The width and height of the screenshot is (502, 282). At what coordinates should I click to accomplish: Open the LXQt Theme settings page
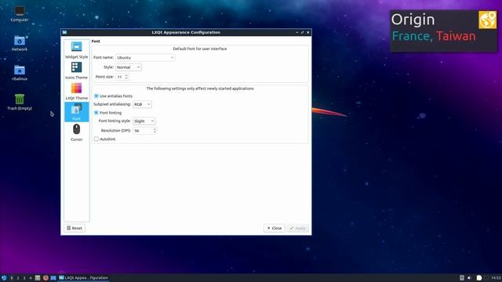click(77, 92)
